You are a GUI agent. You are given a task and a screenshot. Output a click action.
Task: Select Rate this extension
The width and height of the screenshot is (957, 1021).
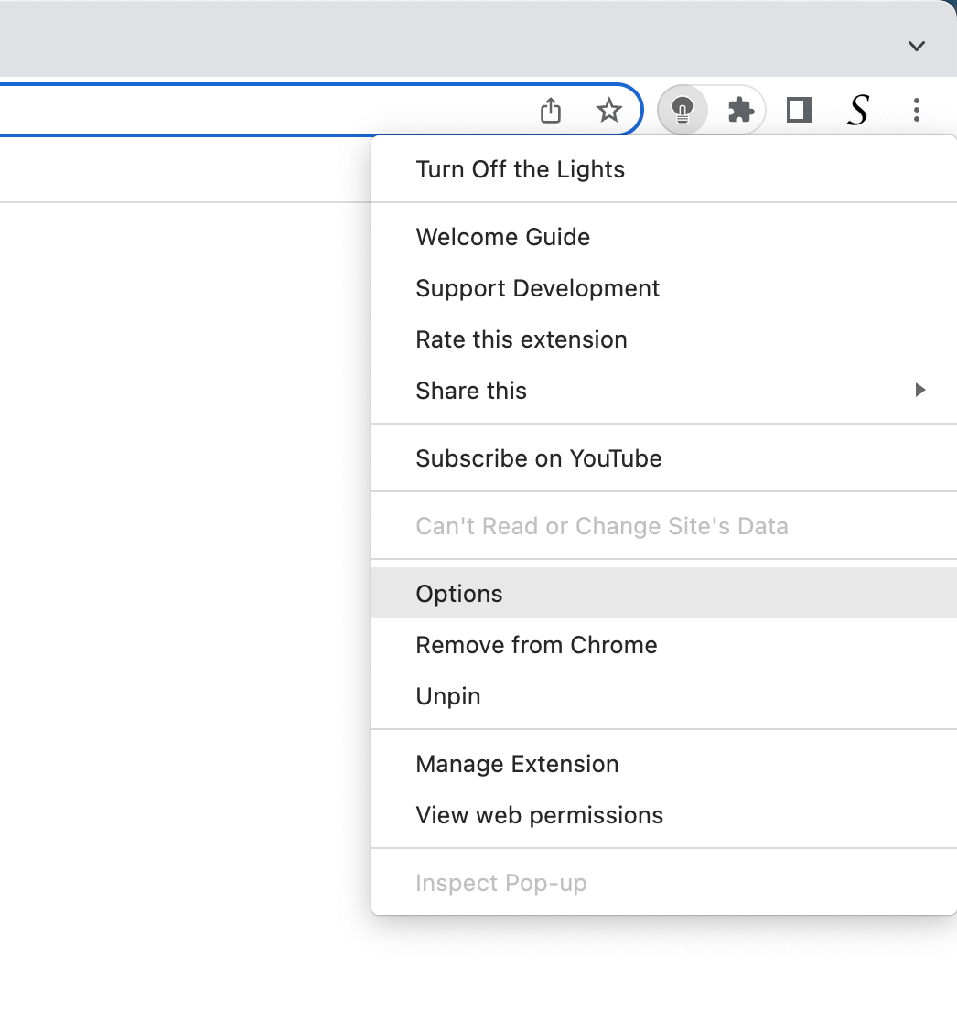point(522,339)
